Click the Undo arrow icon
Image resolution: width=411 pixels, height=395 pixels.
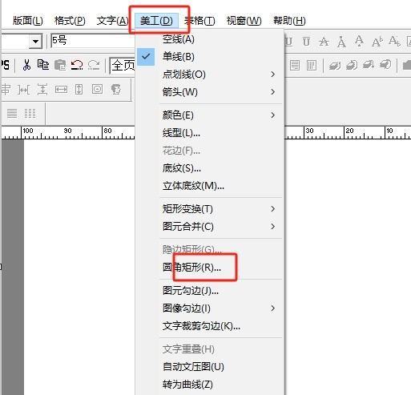pyautogui.click(x=77, y=65)
